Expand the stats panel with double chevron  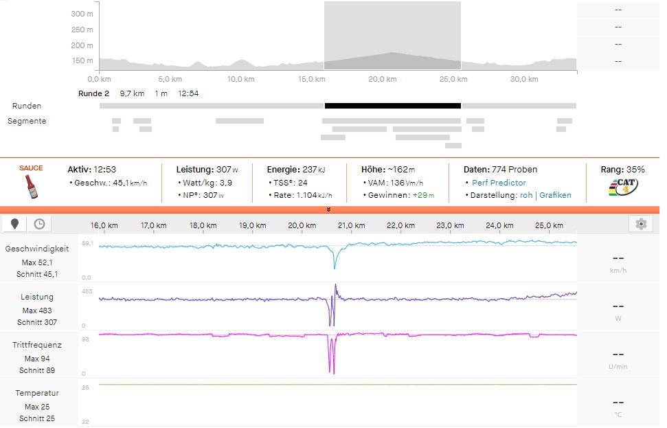pyautogui.click(x=329, y=210)
